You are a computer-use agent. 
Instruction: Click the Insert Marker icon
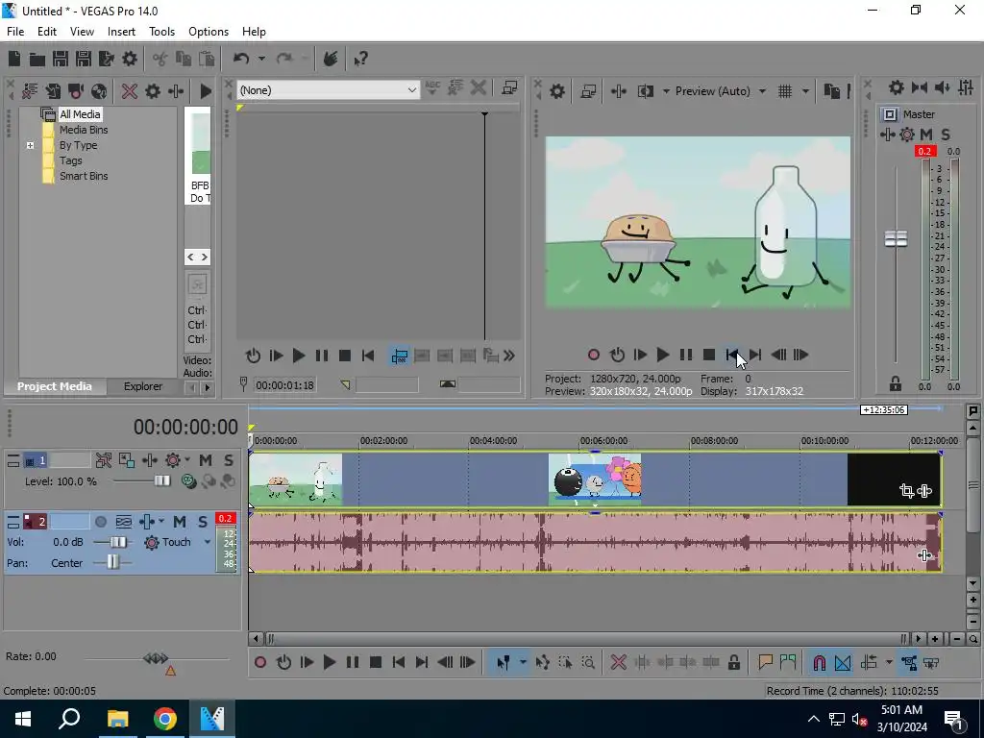pyautogui.click(x=765, y=662)
